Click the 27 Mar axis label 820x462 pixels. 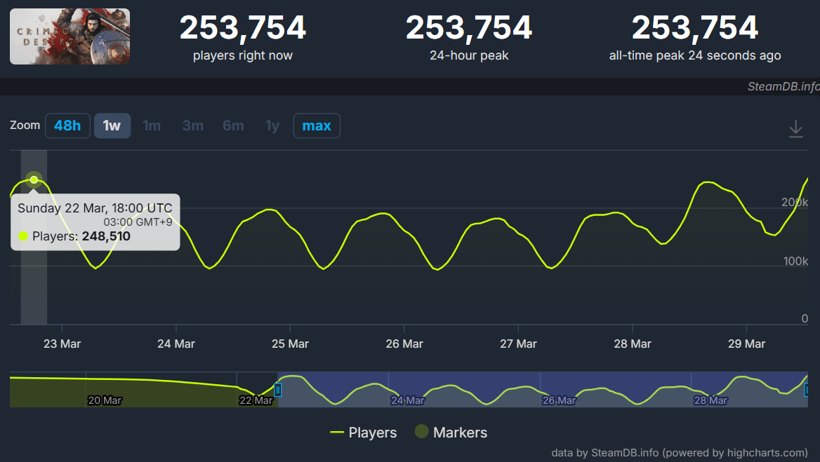(x=518, y=344)
